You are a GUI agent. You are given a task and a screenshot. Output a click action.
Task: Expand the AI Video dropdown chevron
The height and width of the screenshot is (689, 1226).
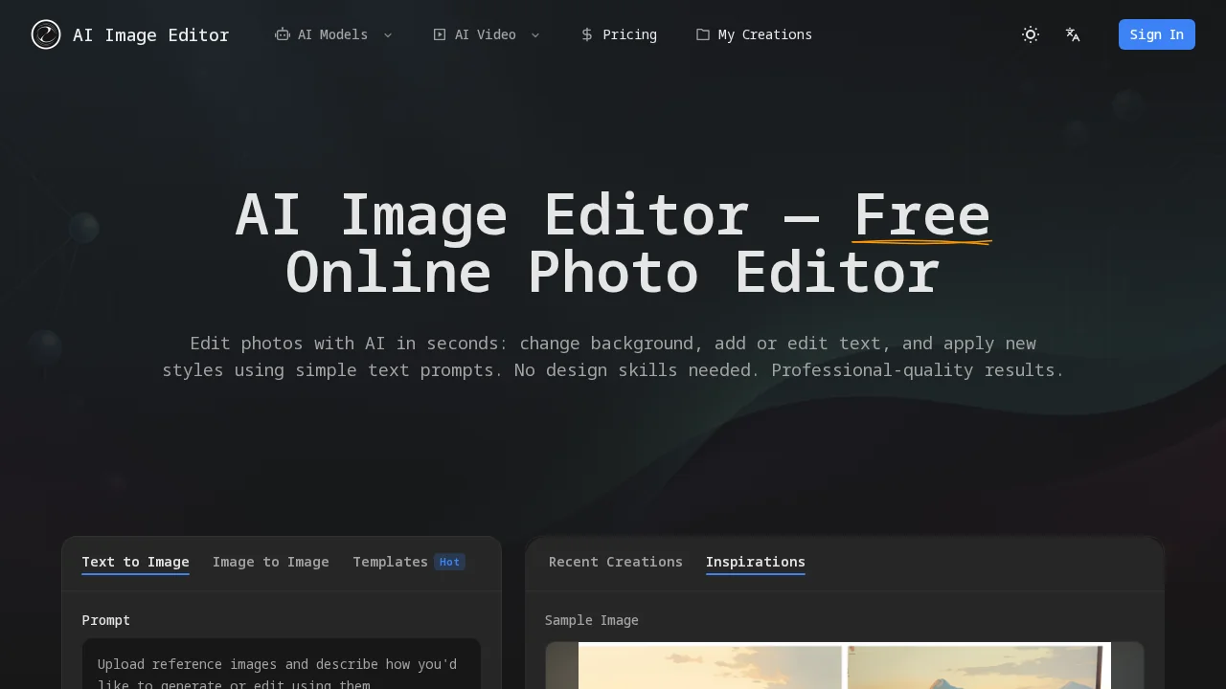click(535, 35)
